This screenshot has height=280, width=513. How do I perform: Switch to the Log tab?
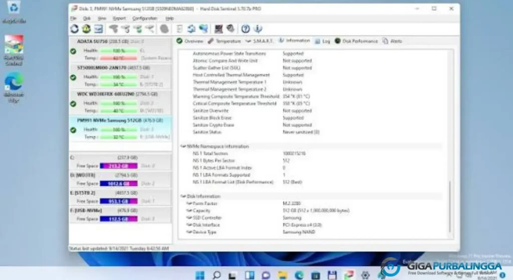pyautogui.click(x=322, y=41)
